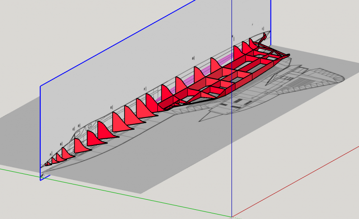Click the axes origin point
Image resolution: width=359 pixels, height=219 pixels.
231,216
